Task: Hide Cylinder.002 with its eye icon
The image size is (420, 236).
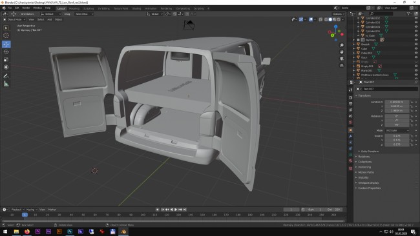Action: (x=416, y=18)
